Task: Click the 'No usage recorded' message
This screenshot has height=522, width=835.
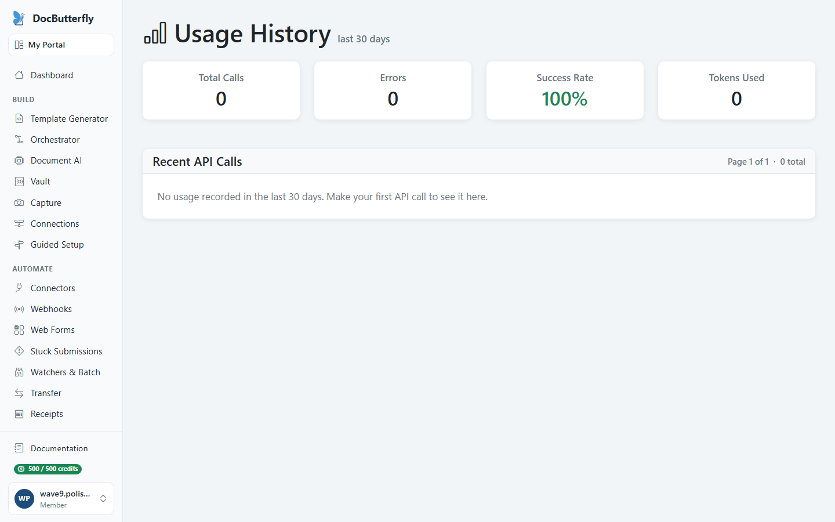Action: [x=322, y=197]
